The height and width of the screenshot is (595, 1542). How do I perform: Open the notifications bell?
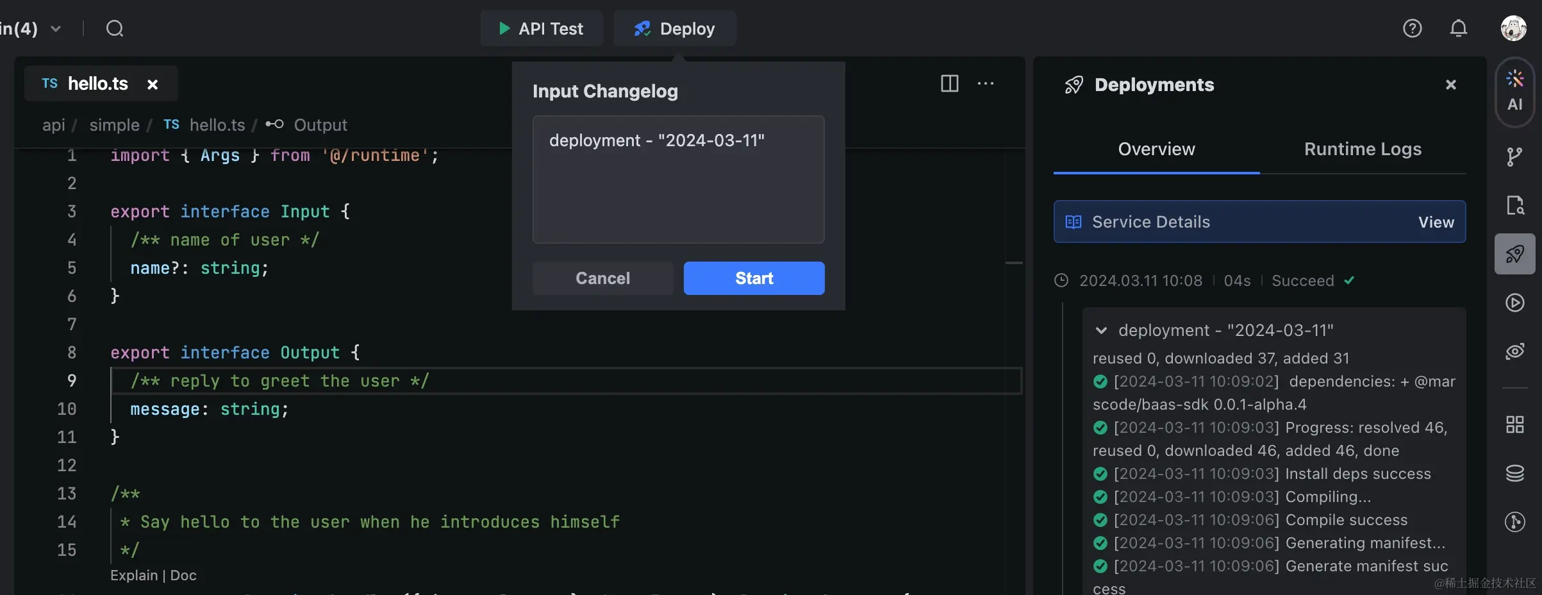point(1459,28)
